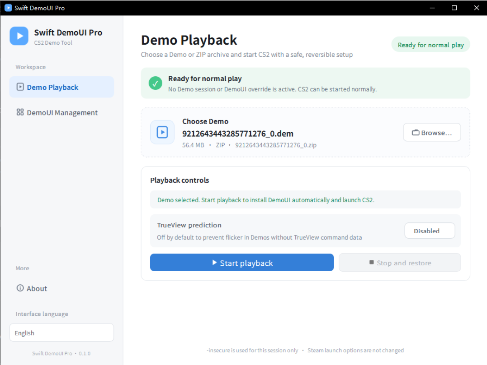The image size is (487, 365).
Task: Click the Demo Playback page heading
Action: [x=189, y=40]
